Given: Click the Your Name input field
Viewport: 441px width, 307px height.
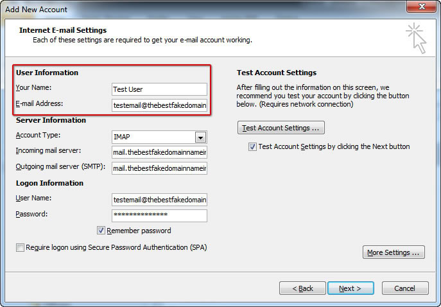Looking at the screenshot, I should (x=159, y=89).
